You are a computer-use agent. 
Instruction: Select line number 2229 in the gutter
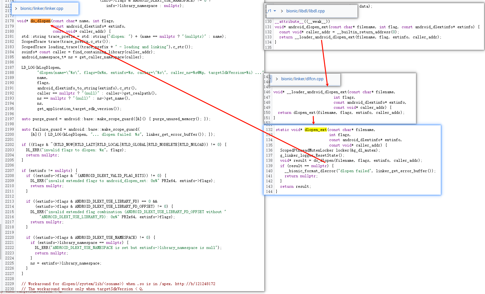(10, 284)
